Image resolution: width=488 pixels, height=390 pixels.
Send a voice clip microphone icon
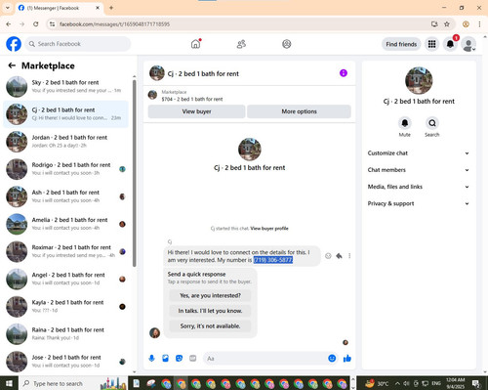coord(151,359)
